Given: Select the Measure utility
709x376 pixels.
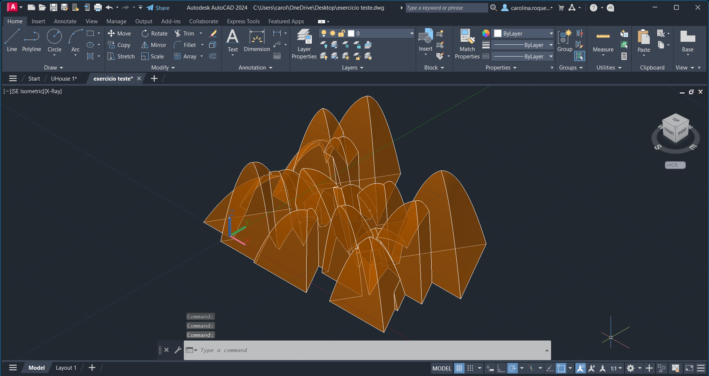Looking at the screenshot, I should [x=603, y=41].
